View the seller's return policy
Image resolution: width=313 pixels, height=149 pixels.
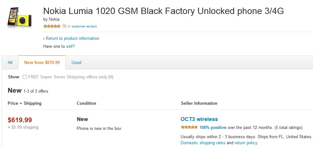coord(246,143)
